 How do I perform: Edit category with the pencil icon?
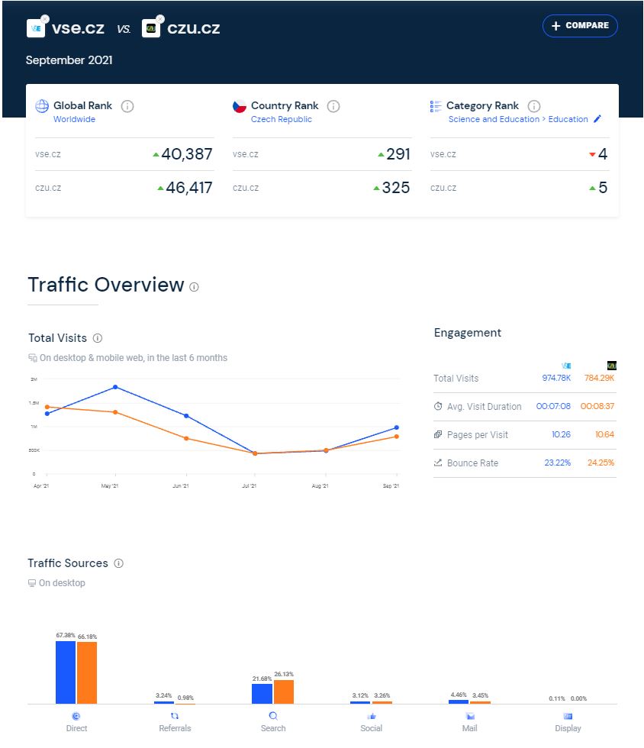point(597,119)
